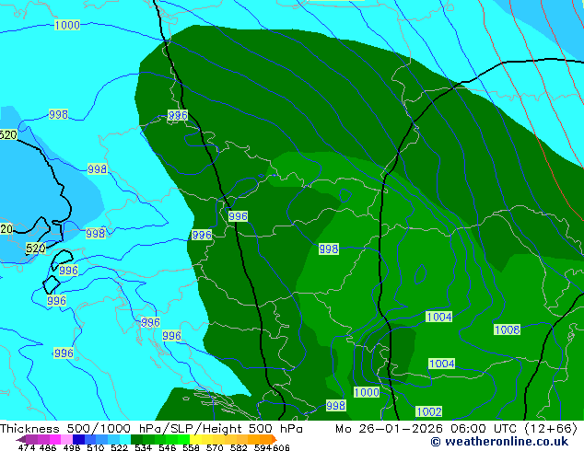
Task: Select the dark blue legend swatch
Action: tap(78, 439)
